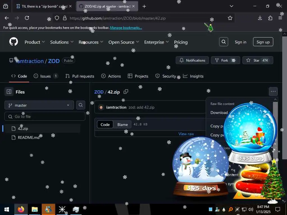The height and width of the screenshot is (215, 287).
Task: Open Firefox from the taskbar
Action: 21,209
